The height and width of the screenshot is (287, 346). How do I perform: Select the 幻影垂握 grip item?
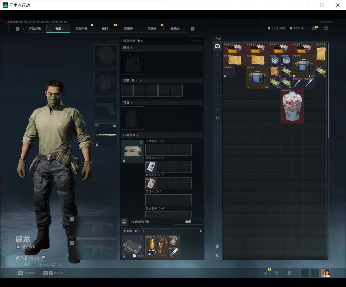click(x=229, y=72)
